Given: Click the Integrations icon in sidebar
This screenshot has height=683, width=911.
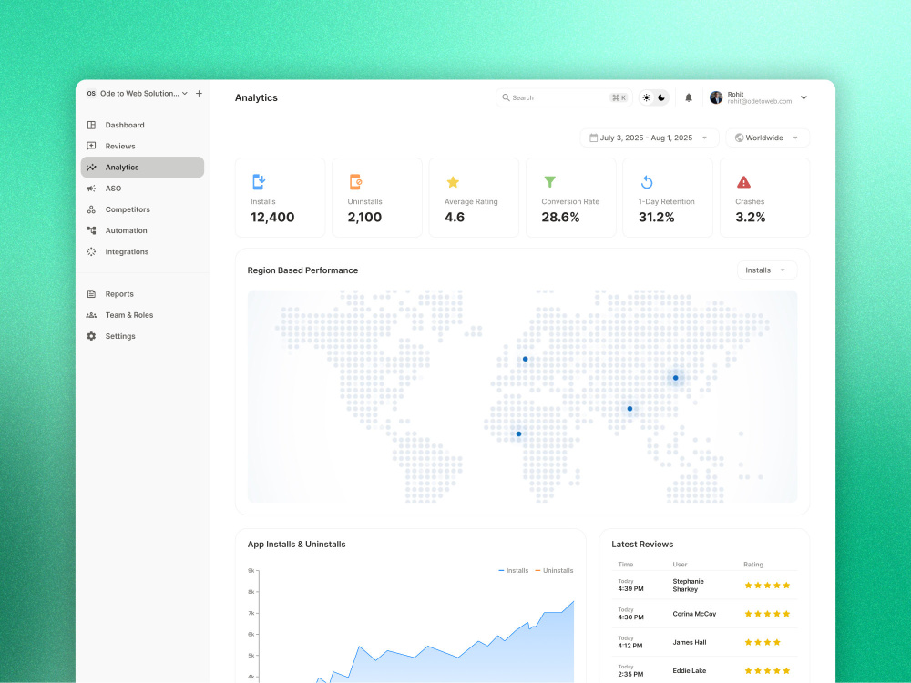Looking at the screenshot, I should [91, 251].
